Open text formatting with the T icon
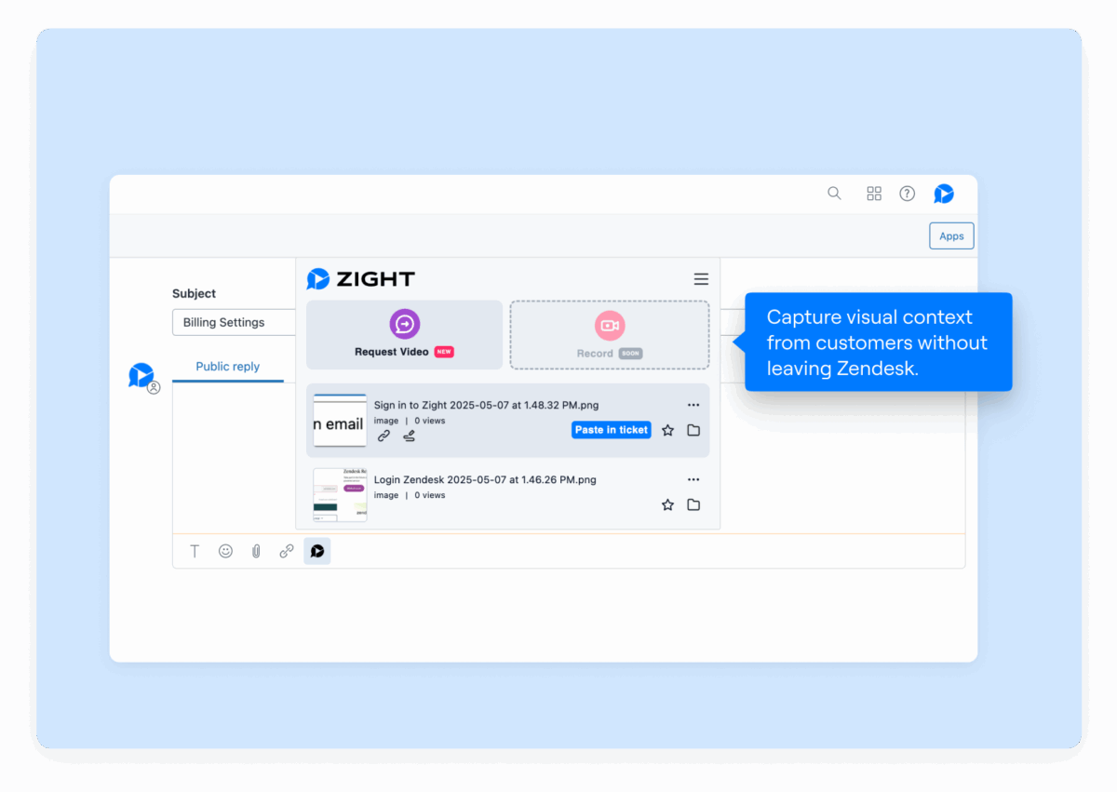 (195, 550)
